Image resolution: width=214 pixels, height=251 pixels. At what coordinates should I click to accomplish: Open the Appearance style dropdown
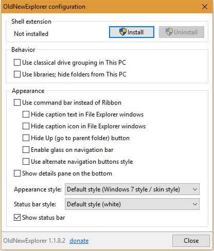132,189
